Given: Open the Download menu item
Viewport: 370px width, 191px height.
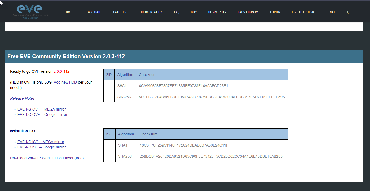Looking at the screenshot, I should point(92,12).
